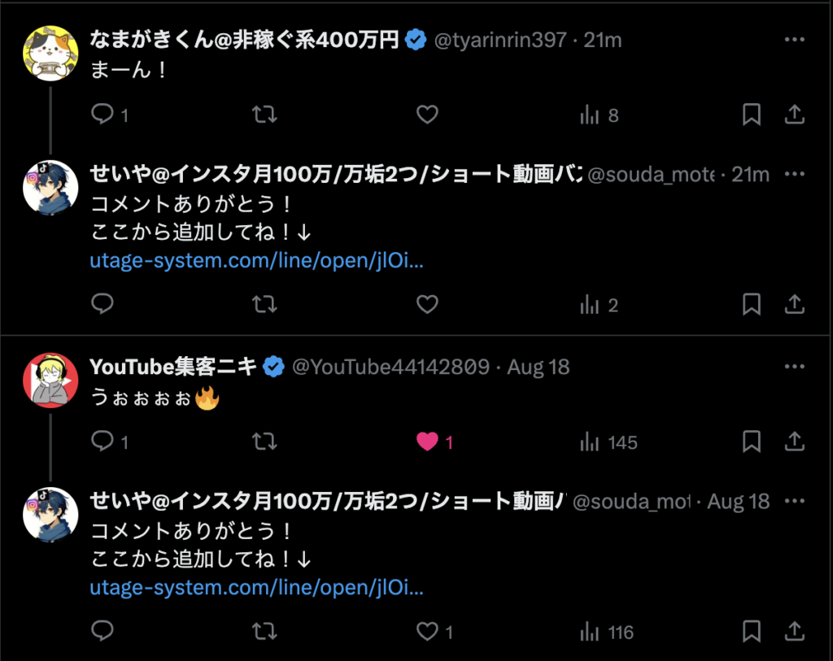Unlike the YouTube集客ニキ tweet with pink heart

(427, 441)
